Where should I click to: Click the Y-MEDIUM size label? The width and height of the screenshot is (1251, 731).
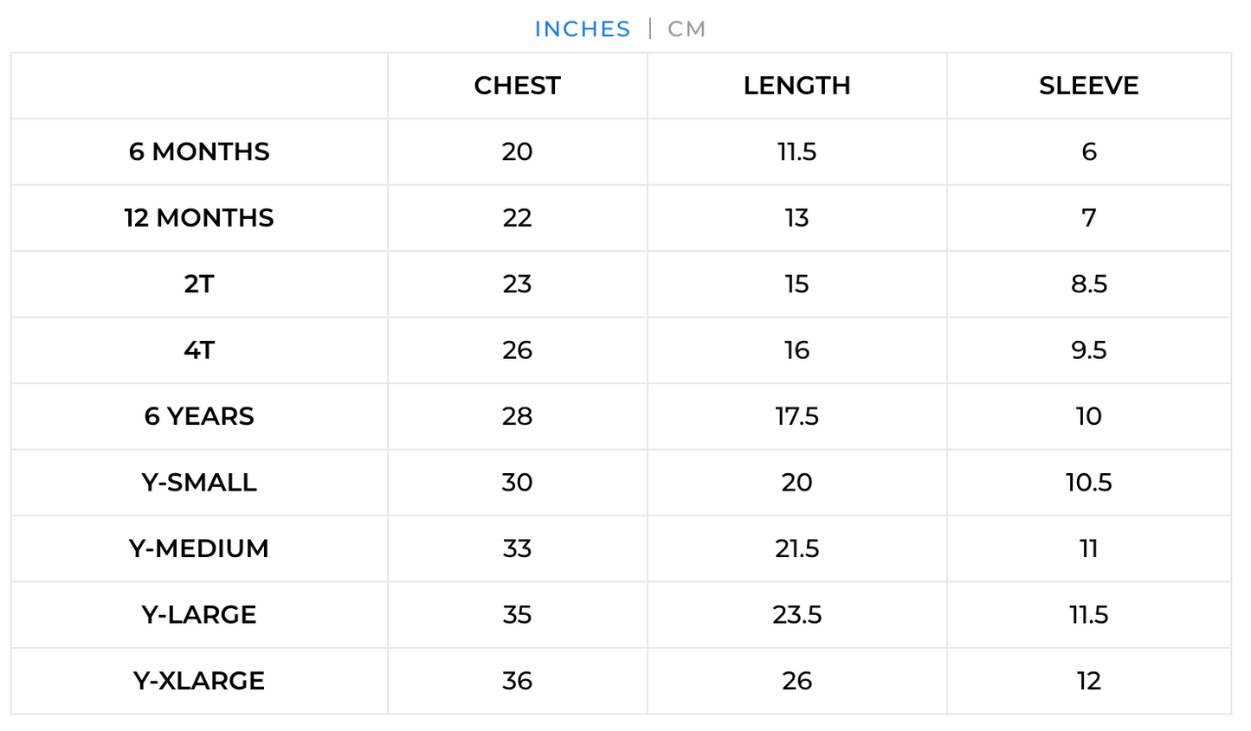pos(199,548)
